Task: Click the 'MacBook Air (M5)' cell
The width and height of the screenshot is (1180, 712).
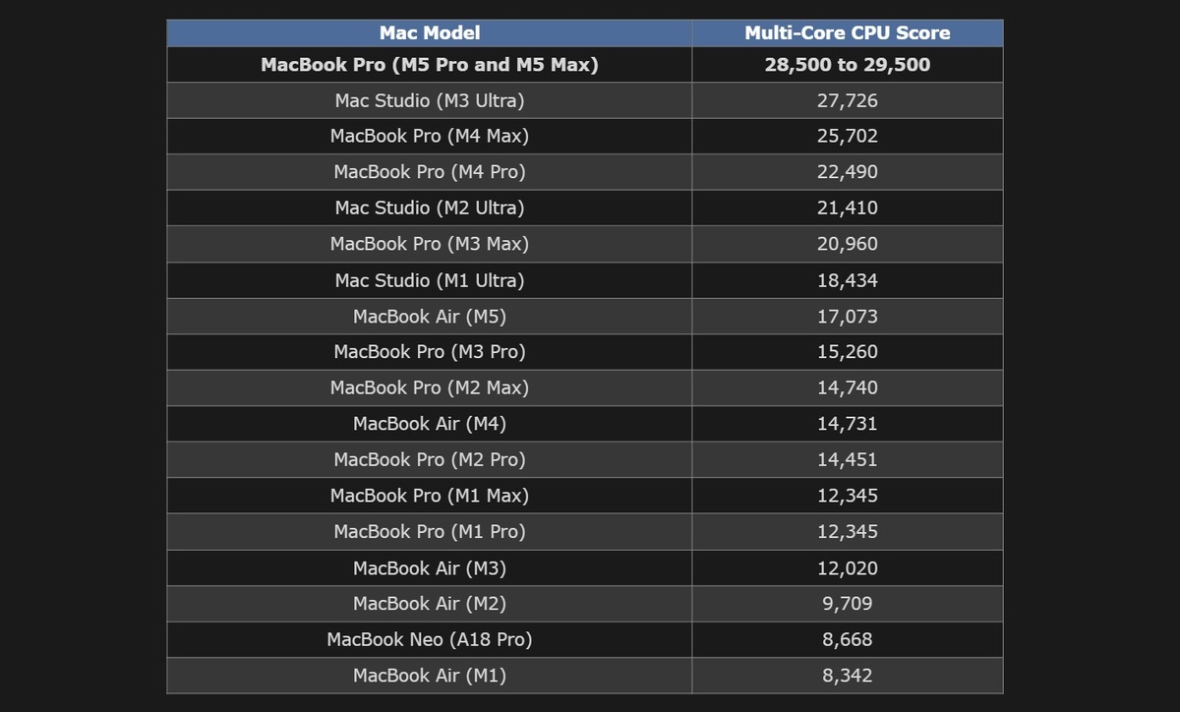Action: (x=430, y=317)
